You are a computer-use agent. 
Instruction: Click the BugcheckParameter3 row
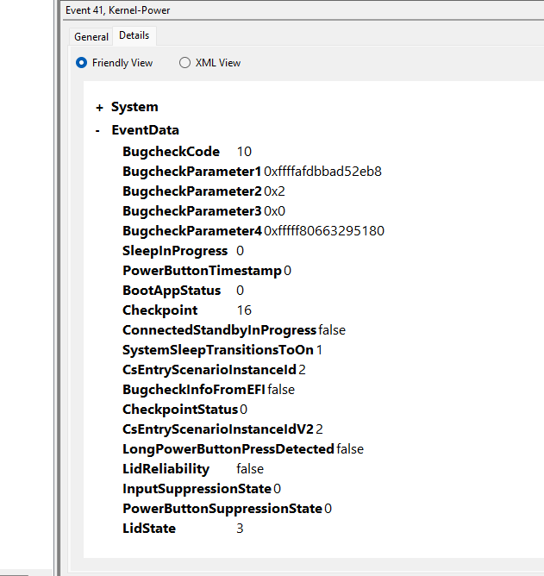[x=203, y=211]
